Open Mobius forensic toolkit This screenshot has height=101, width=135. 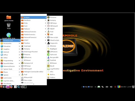click(x=55, y=77)
